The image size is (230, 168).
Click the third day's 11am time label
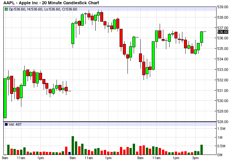click(156, 158)
